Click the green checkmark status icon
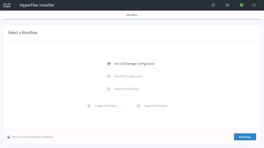This screenshot has width=264, height=148. click(x=242, y=5)
